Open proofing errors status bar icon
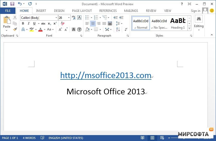 point(42,138)
